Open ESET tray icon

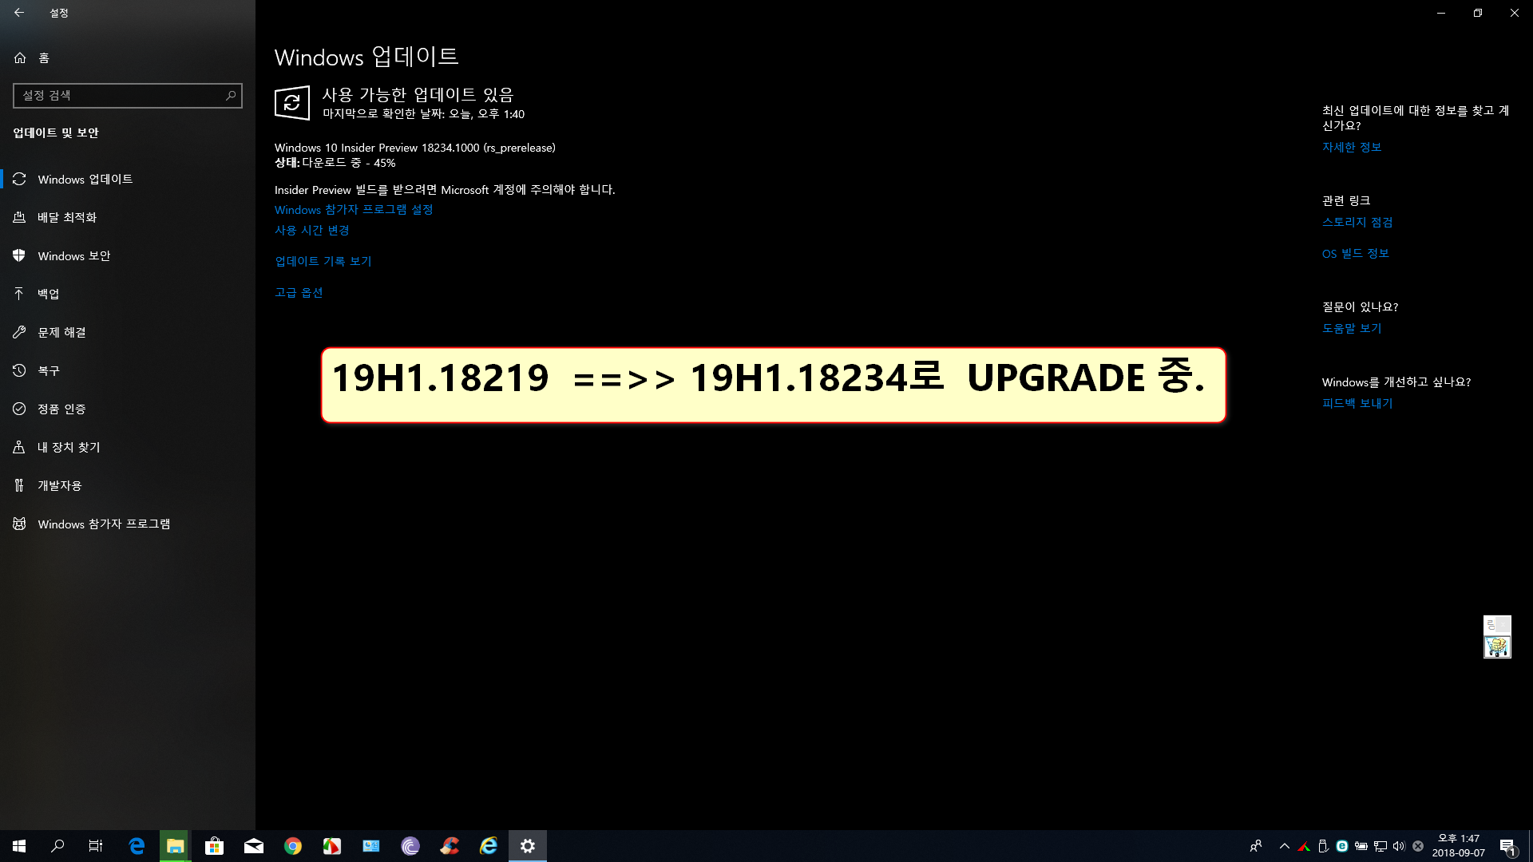1342,846
